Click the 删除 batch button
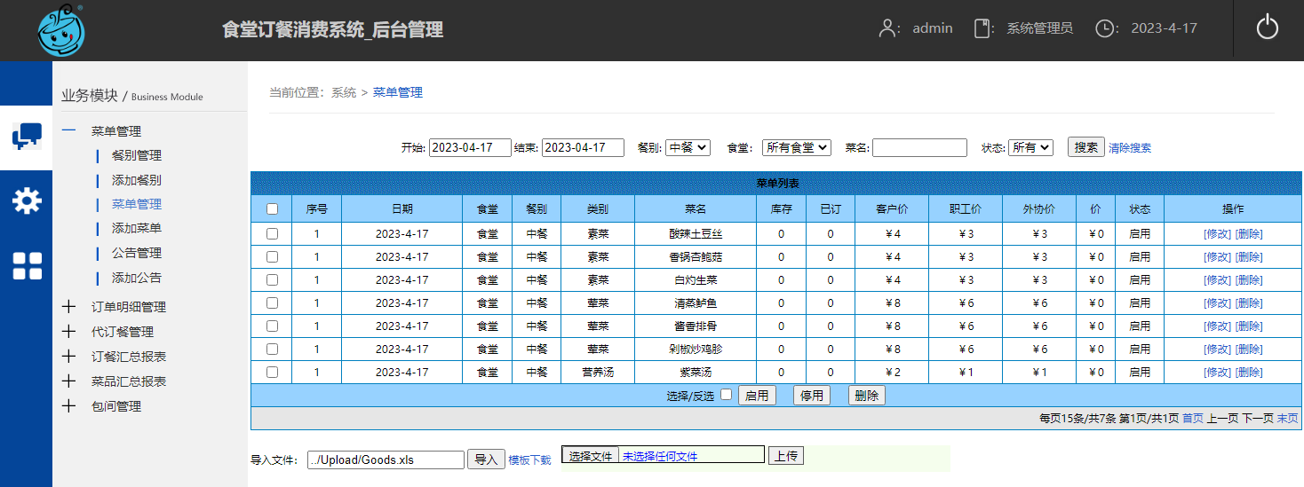Image resolution: width=1304 pixels, height=487 pixels. click(867, 396)
